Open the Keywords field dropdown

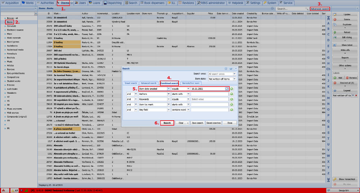(169, 99)
